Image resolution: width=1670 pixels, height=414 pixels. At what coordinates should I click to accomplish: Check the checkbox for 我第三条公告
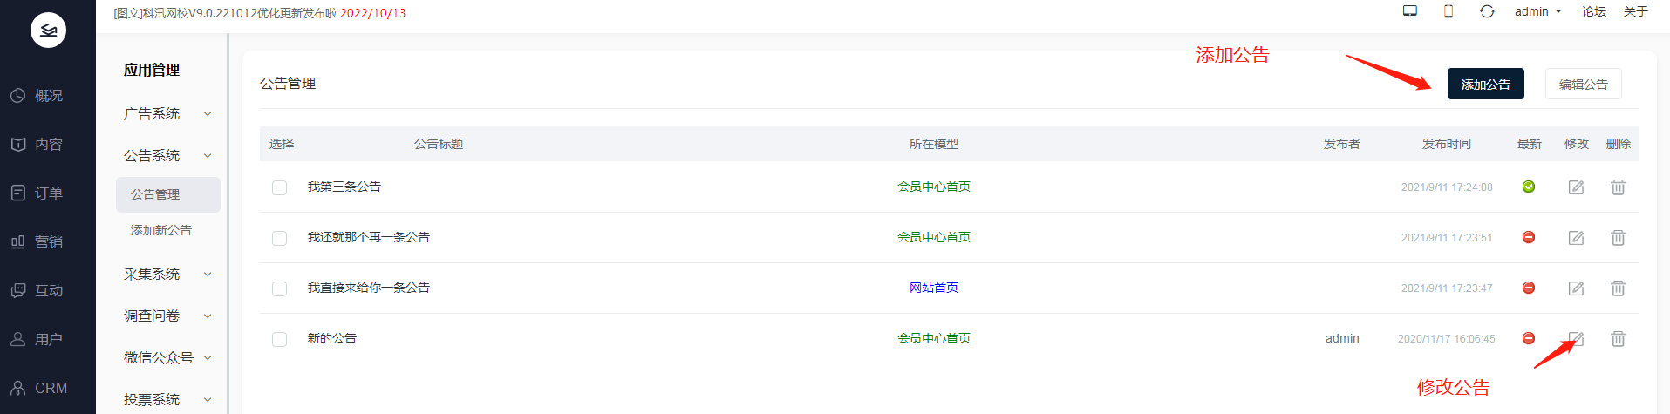[279, 187]
